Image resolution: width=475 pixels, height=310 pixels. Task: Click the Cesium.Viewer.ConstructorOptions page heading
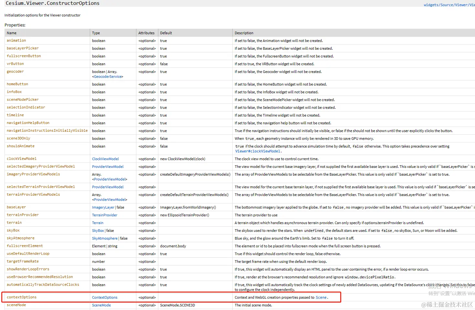(53, 3)
